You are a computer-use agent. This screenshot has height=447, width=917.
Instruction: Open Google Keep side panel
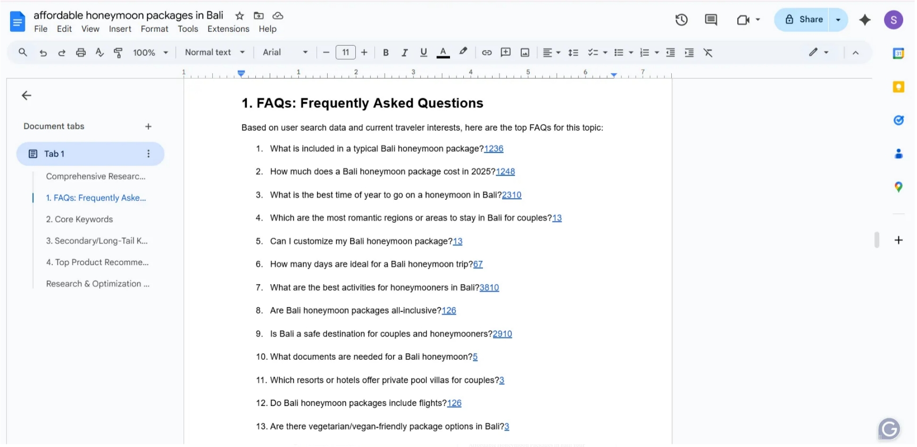click(898, 87)
